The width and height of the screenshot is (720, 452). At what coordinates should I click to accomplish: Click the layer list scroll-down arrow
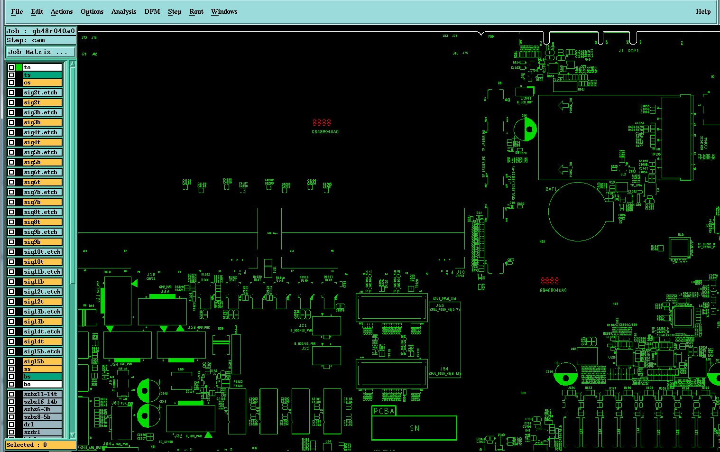[x=73, y=435]
